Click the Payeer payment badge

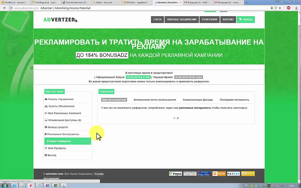click(x=233, y=174)
